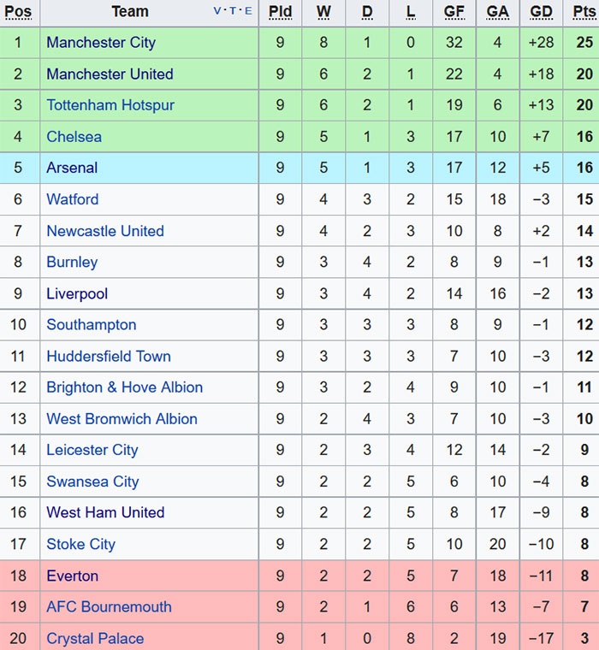599x650 pixels.
Task: Edit the template via E link
Action: click(248, 11)
